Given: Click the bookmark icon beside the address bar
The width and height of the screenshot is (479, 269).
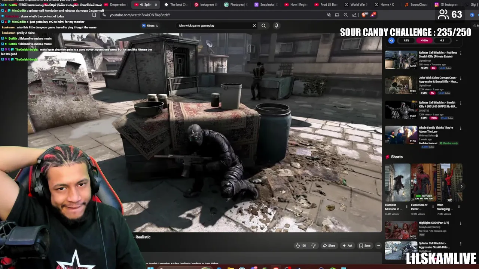Looking at the screenshot, I should coord(94,15).
